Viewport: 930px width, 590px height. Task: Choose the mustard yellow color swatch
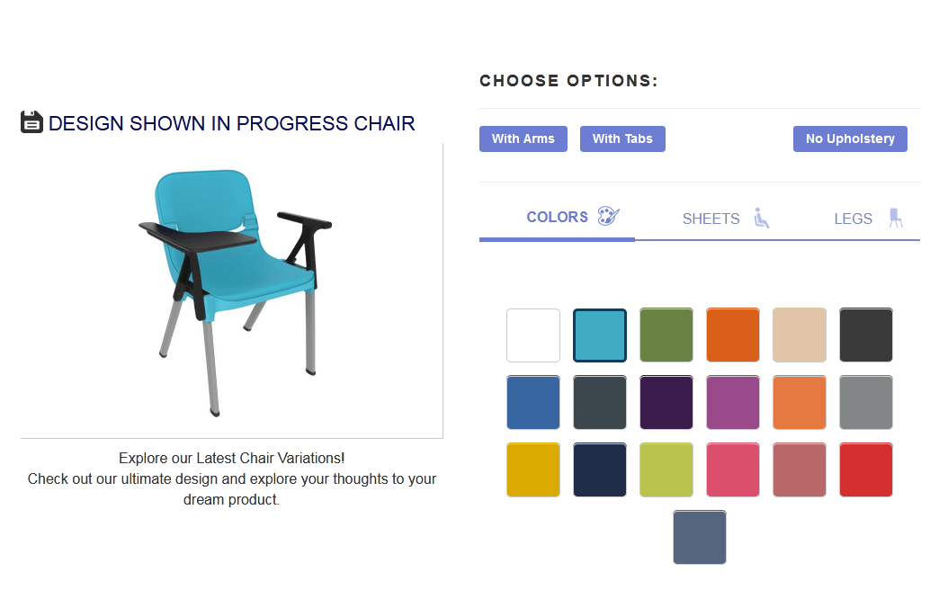click(533, 469)
